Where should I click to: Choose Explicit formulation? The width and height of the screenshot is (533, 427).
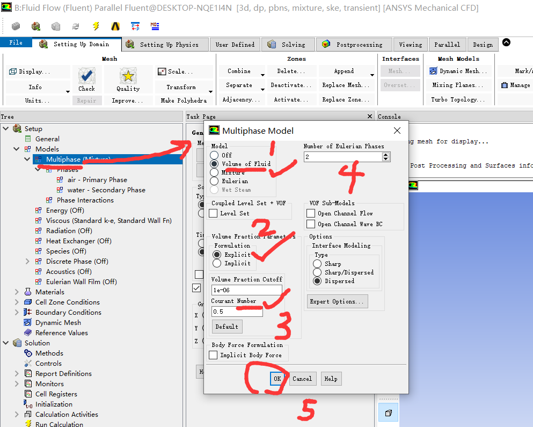coord(217,255)
